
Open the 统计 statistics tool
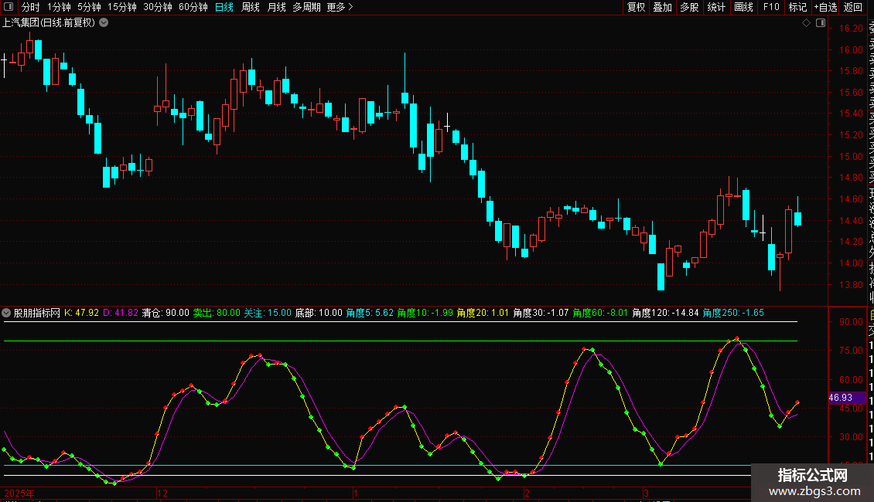click(x=716, y=7)
